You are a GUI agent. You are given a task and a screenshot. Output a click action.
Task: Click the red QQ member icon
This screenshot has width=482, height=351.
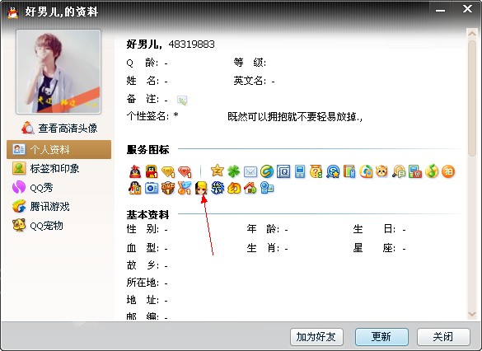pyautogui.click(x=152, y=171)
